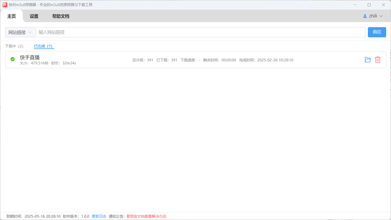Maximize the application window

pos(369,5)
